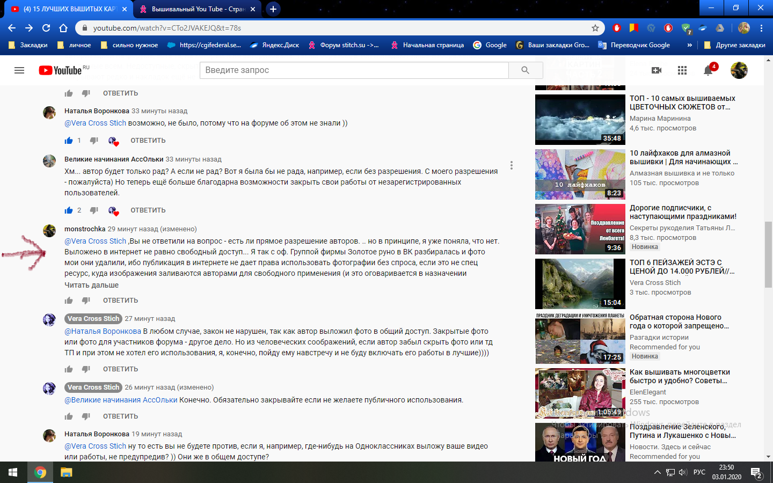Toggle dislike on the monstrochka comment

[86, 301]
